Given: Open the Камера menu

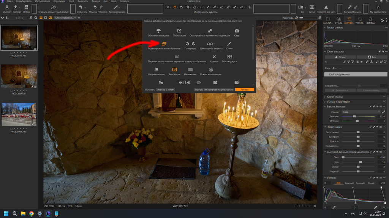Looking at the screenshot, I should 96,1.
